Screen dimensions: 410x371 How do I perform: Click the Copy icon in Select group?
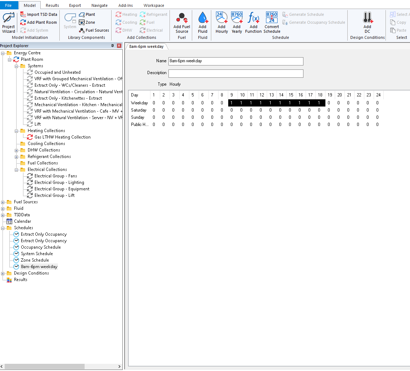pos(392,22)
